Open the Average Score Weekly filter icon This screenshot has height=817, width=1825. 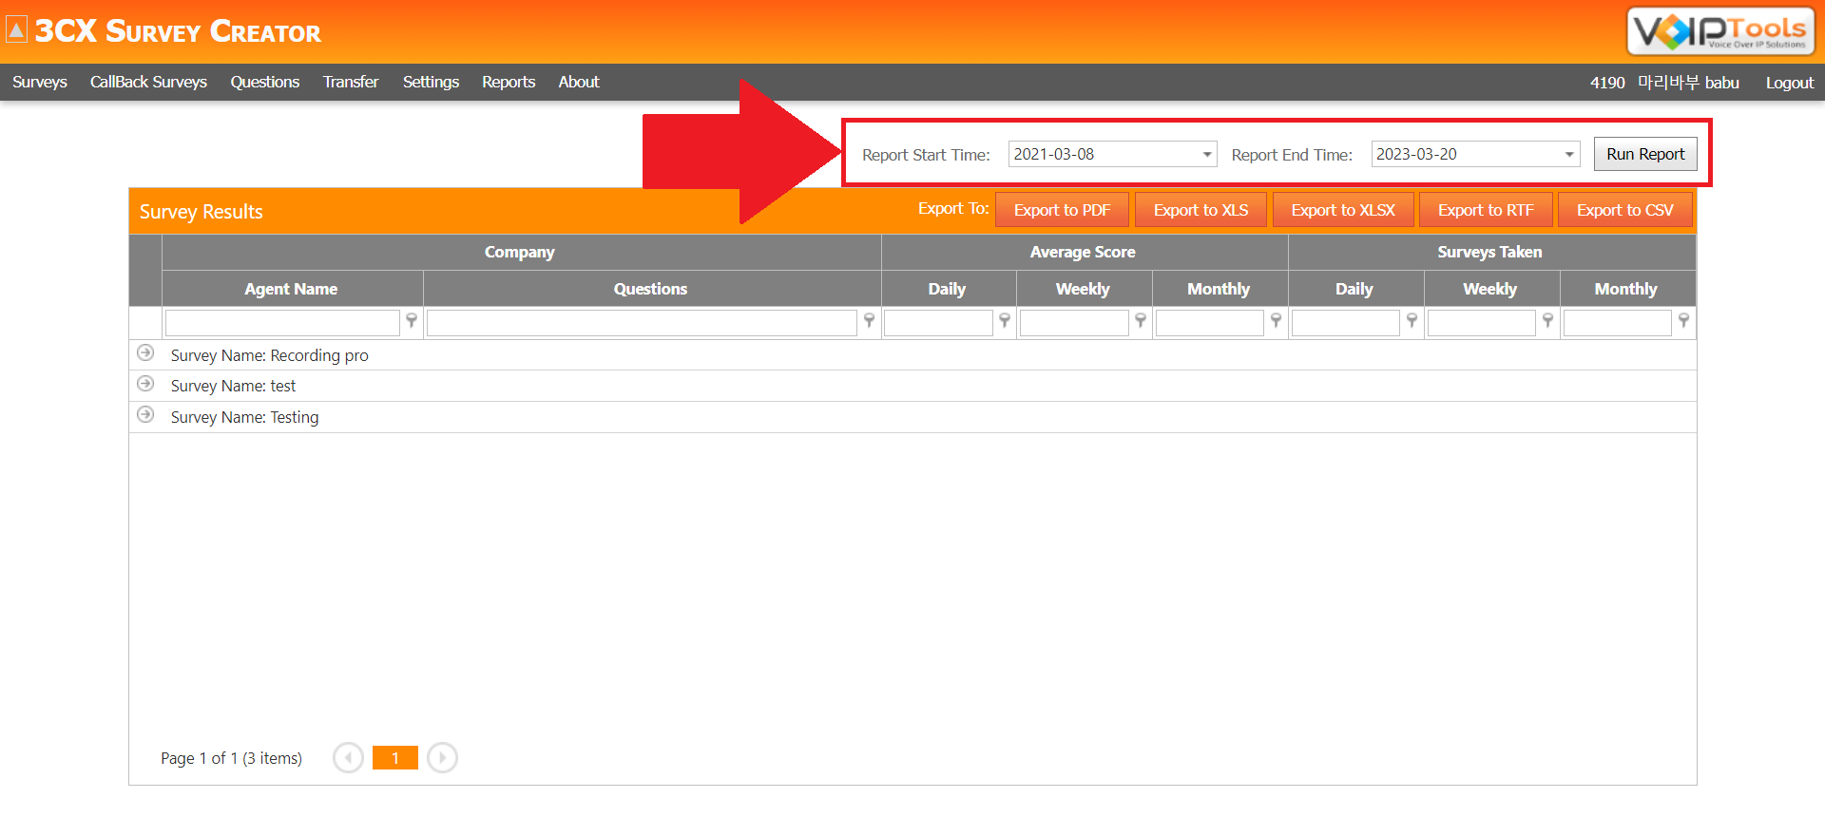[1141, 321]
